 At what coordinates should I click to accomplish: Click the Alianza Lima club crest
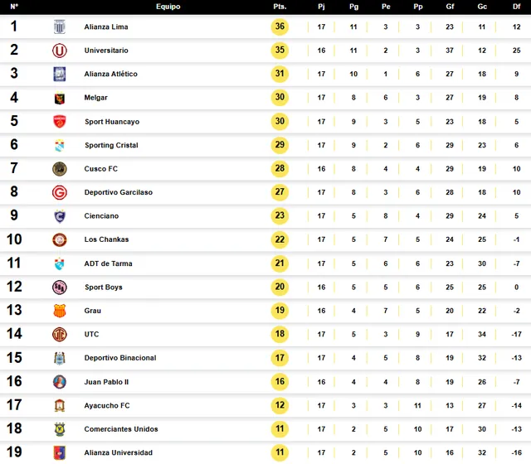60,27
